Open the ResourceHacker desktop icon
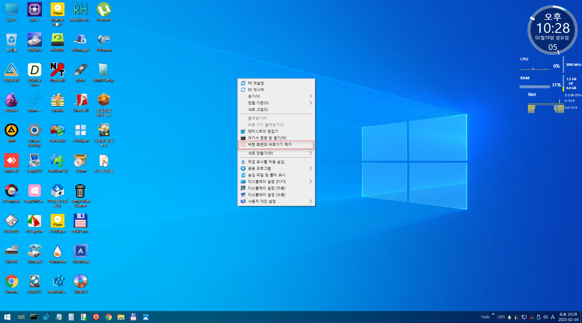 click(81, 12)
